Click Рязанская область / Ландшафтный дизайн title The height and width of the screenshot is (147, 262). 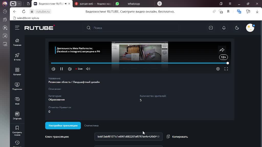point(74,82)
